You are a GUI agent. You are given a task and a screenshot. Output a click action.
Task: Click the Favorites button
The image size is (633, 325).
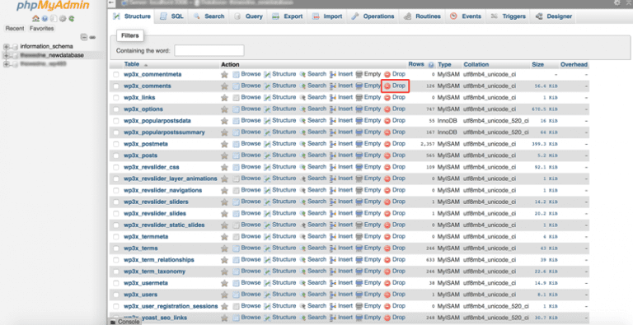pyautogui.click(x=41, y=29)
